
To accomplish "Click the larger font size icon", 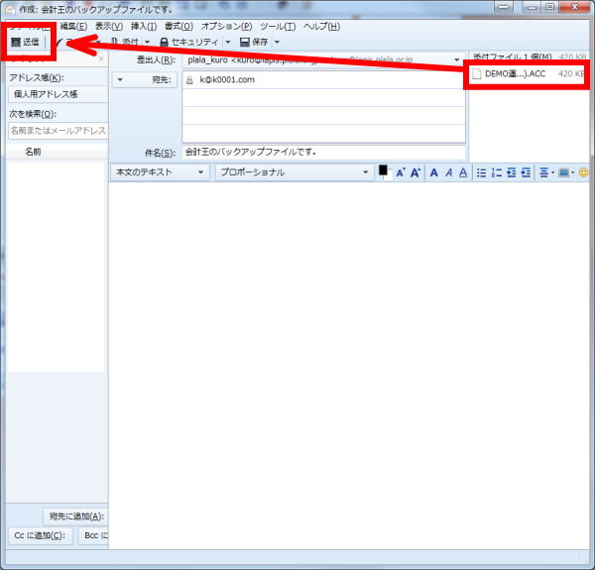I will (x=416, y=172).
